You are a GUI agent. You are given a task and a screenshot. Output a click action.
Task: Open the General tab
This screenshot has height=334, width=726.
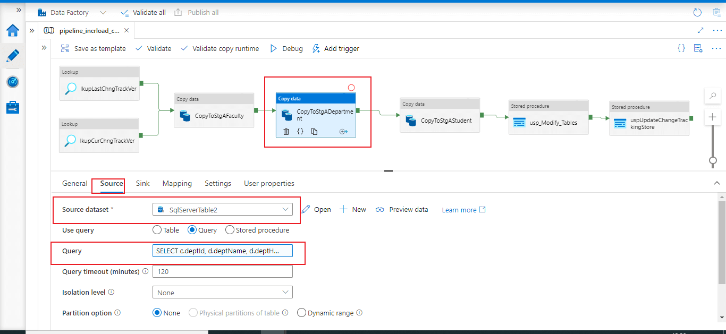(x=75, y=183)
